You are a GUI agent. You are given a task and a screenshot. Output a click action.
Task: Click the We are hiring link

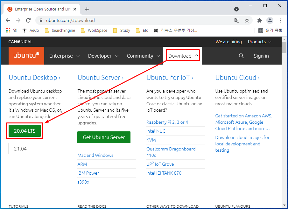(x=228, y=42)
